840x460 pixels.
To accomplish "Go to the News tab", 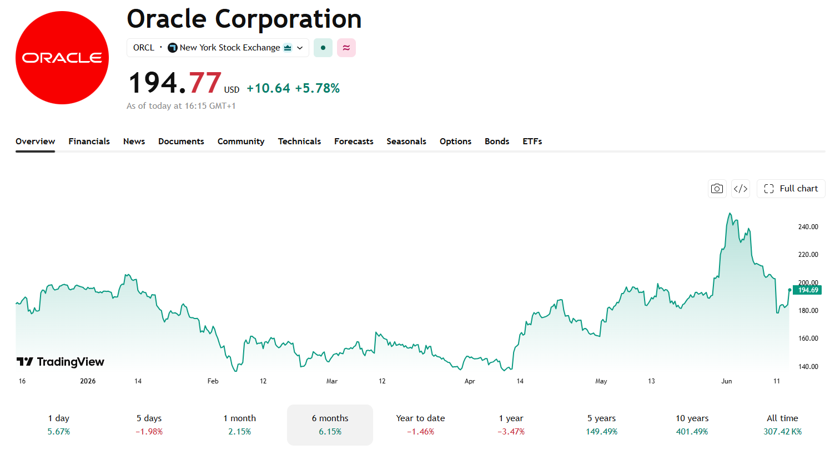I will (134, 141).
